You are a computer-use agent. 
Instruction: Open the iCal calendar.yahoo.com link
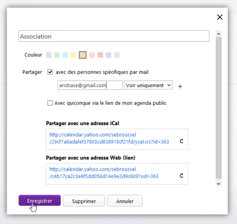pyautogui.click(x=109, y=138)
